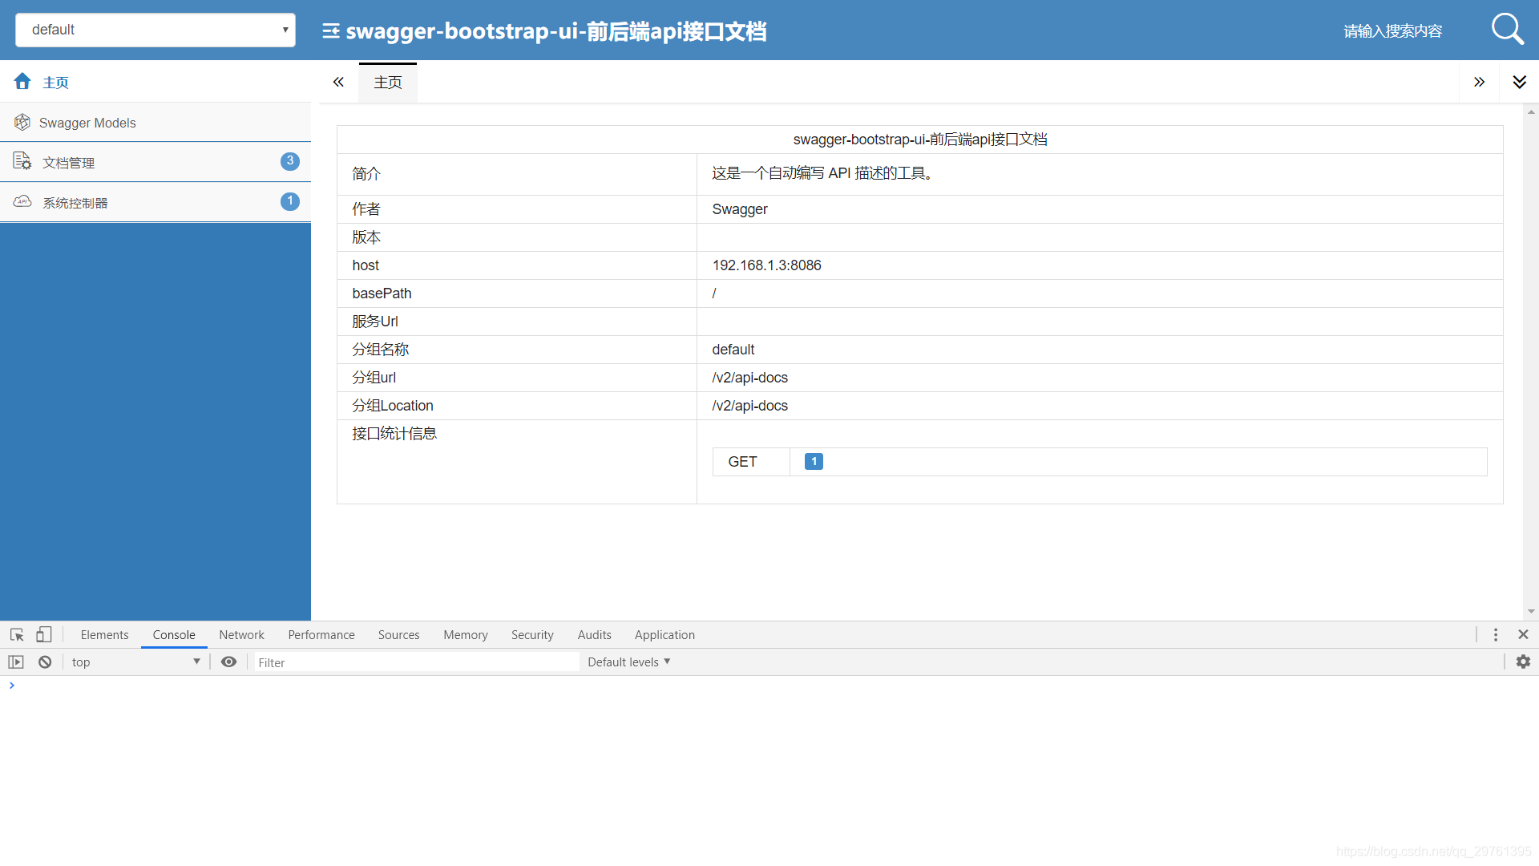The image size is (1539, 866).
Task: Click the 分组名称 value default
Action: pos(733,350)
